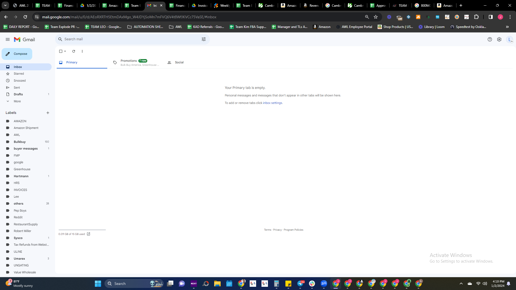This screenshot has height=290, width=516.
Task: Open Chrome three-dot menu
Action: pos(510,17)
